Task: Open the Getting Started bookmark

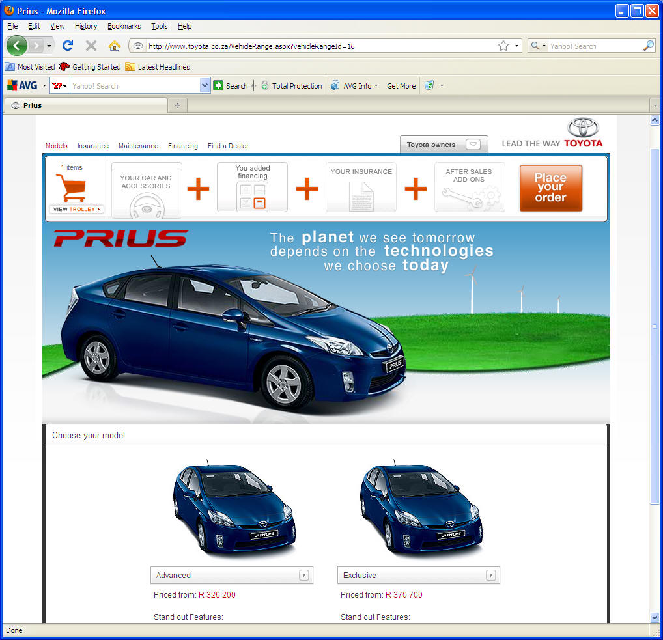Action: point(90,67)
